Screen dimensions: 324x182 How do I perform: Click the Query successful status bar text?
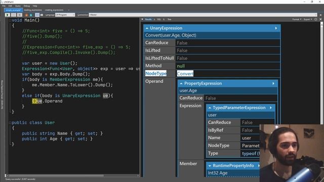pos(20,179)
